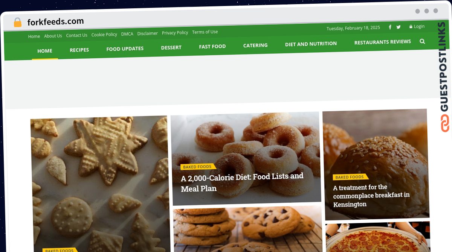Open the Fast Food category

(x=212, y=46)
